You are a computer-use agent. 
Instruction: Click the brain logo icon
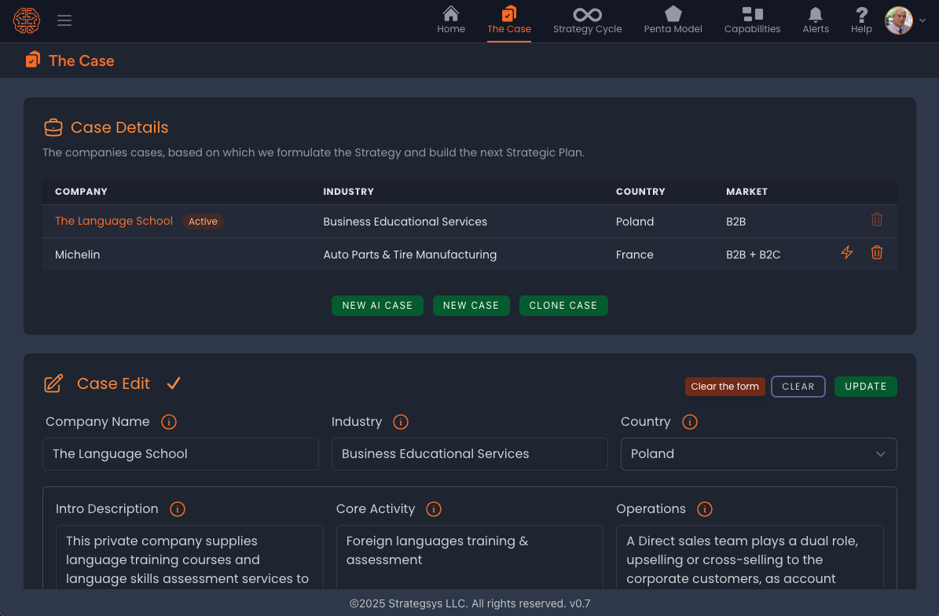26,20
